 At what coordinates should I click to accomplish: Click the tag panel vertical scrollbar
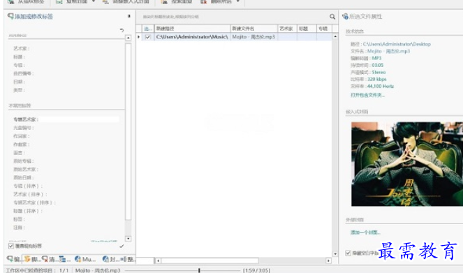[128, 132]
